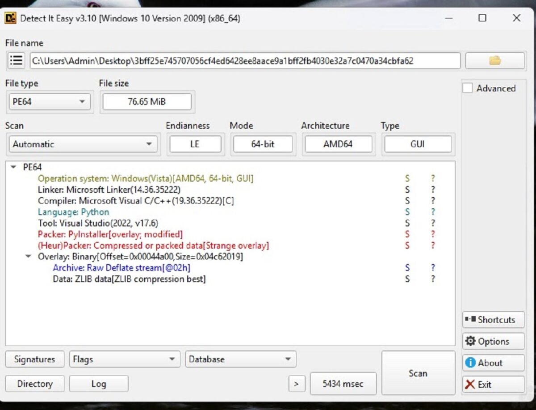Select the (Heur)Packer Strange overlay row
Screen dimensions: 536x410
[x=153, y=245]
